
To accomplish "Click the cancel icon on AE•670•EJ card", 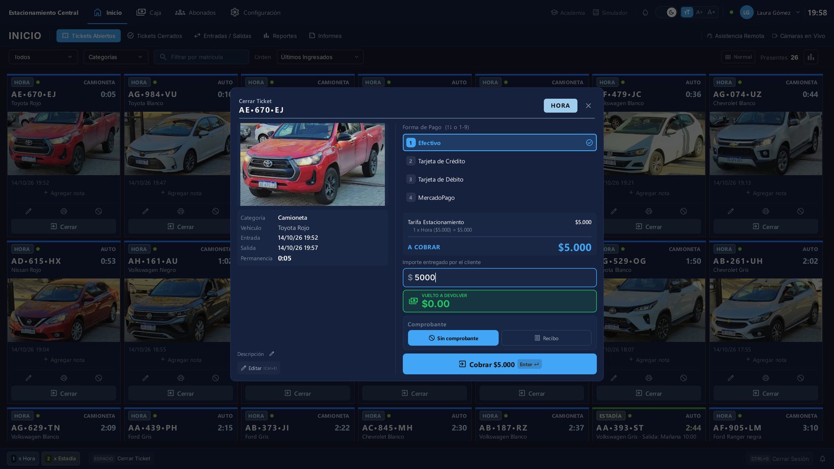I will (99, 211).
